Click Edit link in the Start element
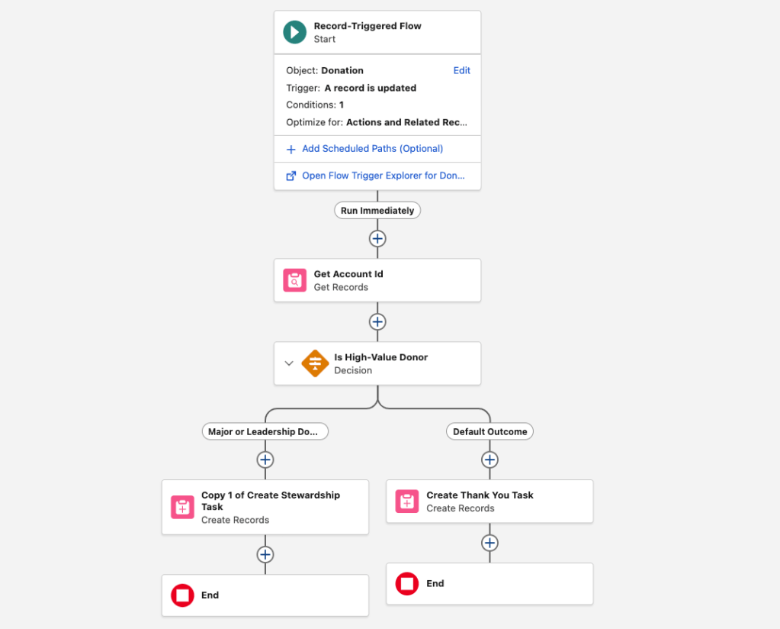This screenshot has height=629, width=780. tap(462, 70)
